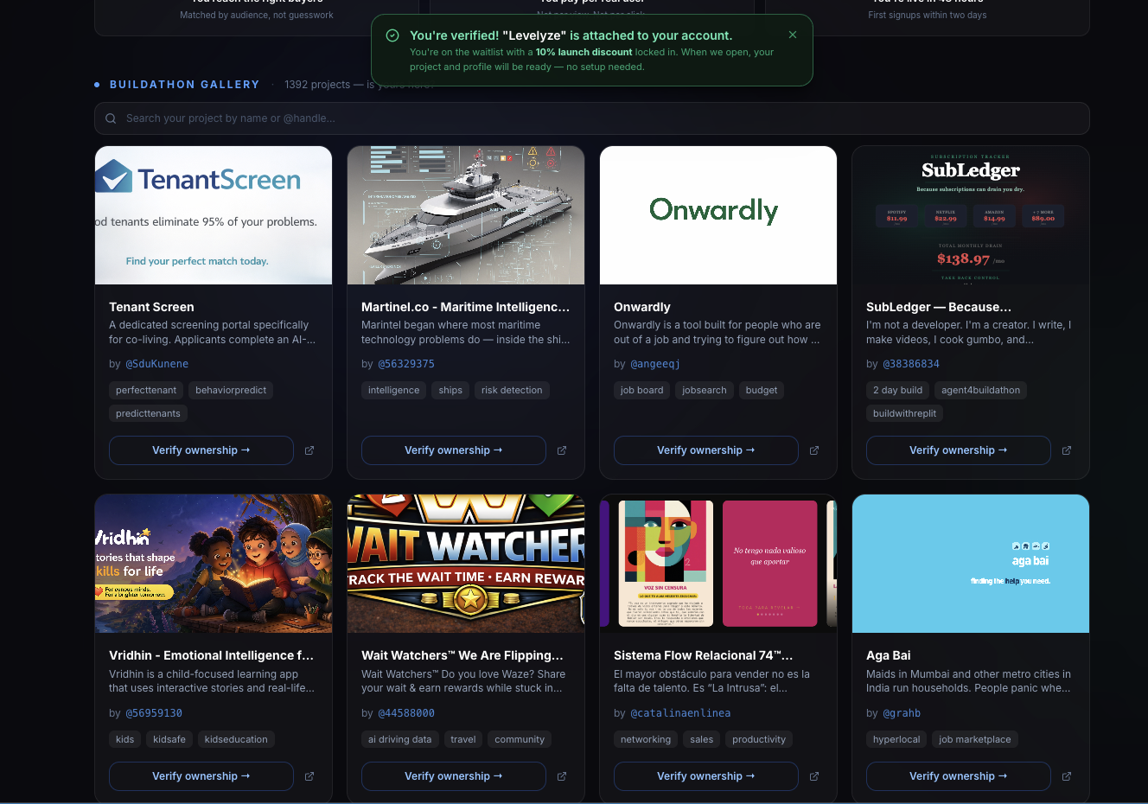The width and height of the screenshot is (1148, 804).
Task: Select the job marketplace tag
Action: [975, 739]
